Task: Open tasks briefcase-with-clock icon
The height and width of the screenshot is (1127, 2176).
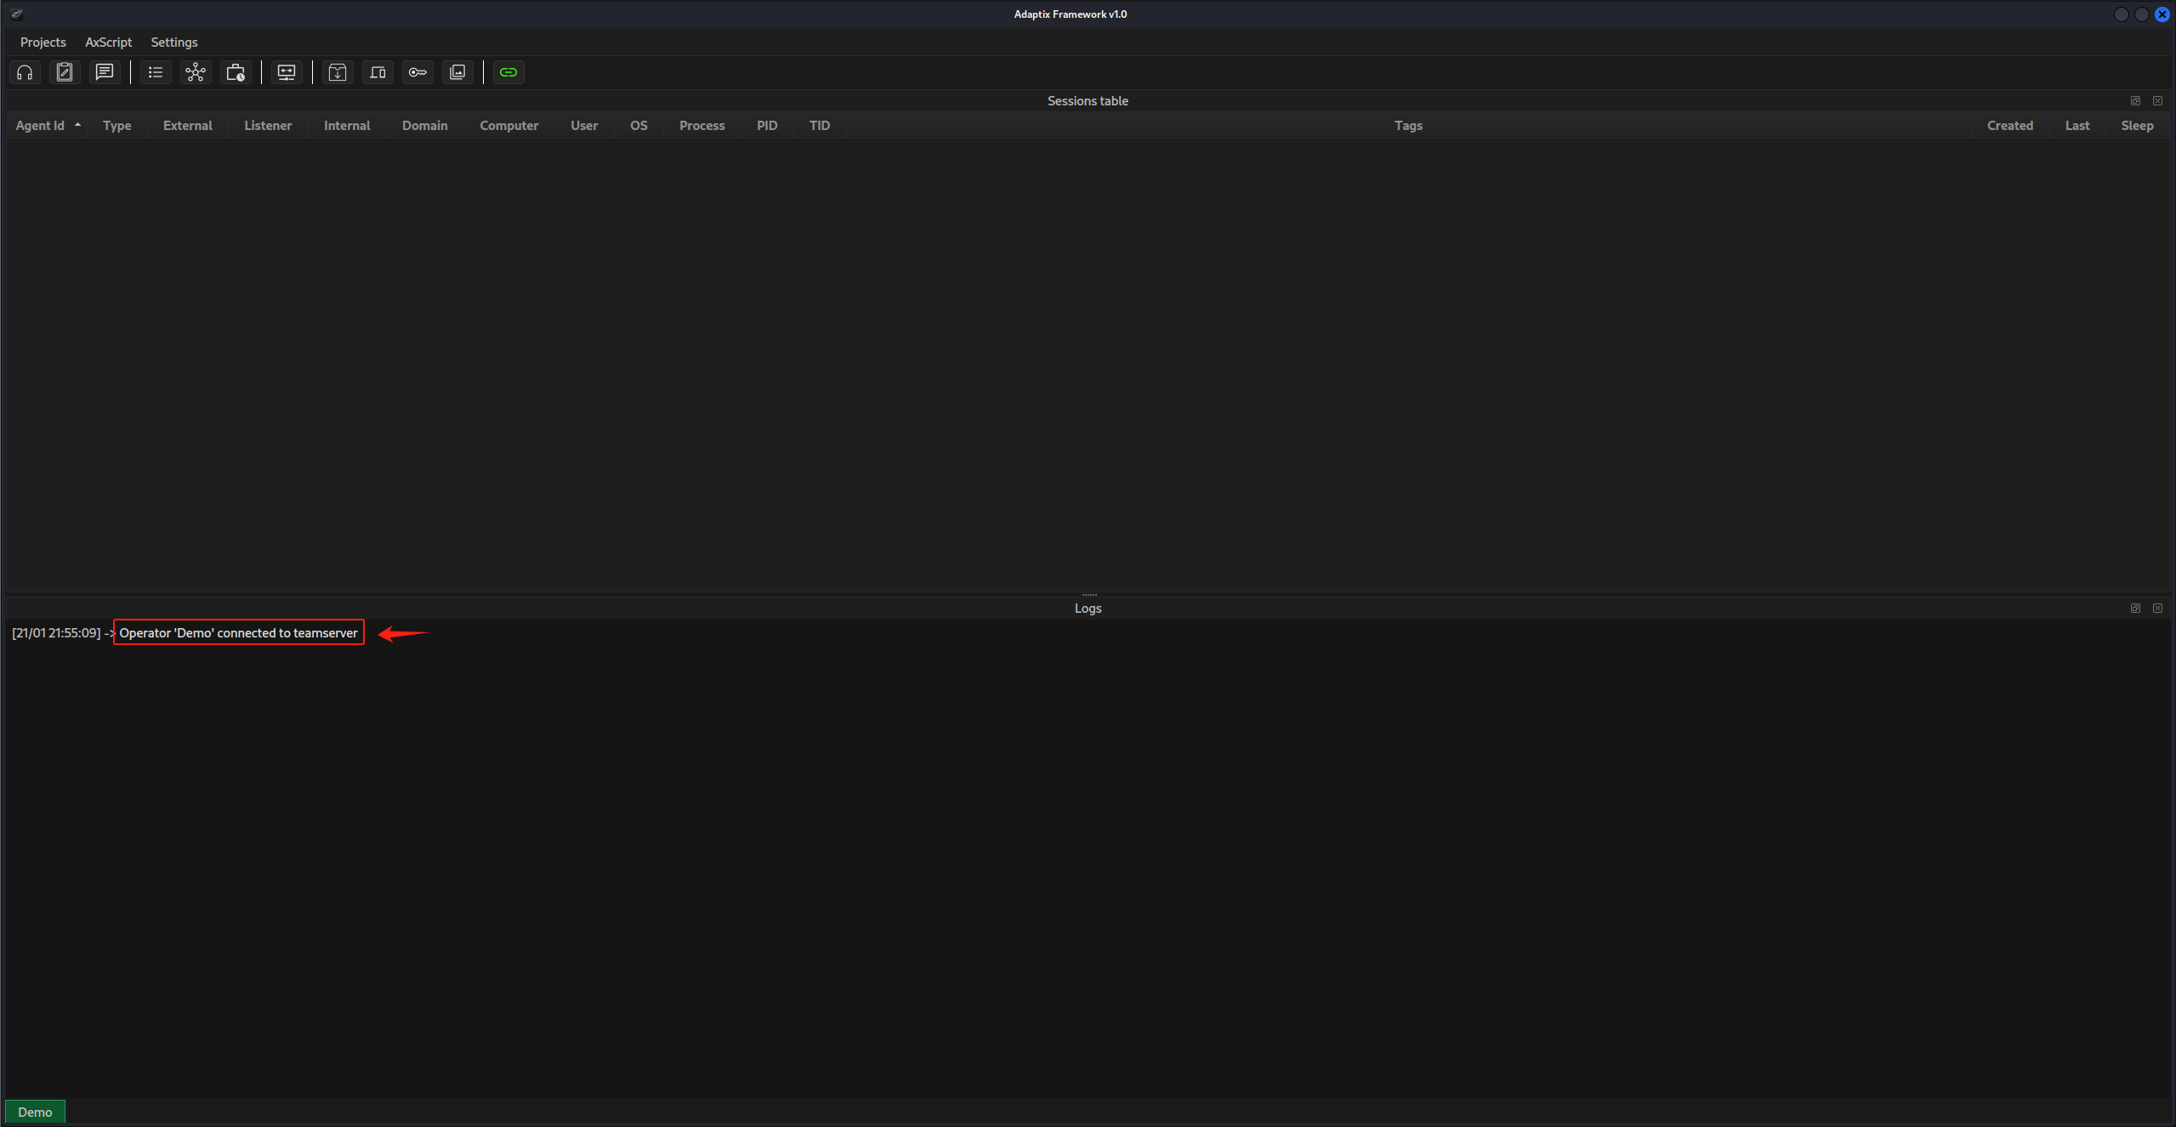Action: 236,72
